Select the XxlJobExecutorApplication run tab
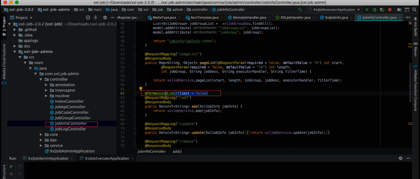The width and height of the screenshot is (420, 179). (107, 158)
